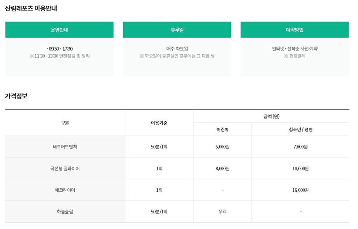Click the 휴무일 green header

coord(177,30)
